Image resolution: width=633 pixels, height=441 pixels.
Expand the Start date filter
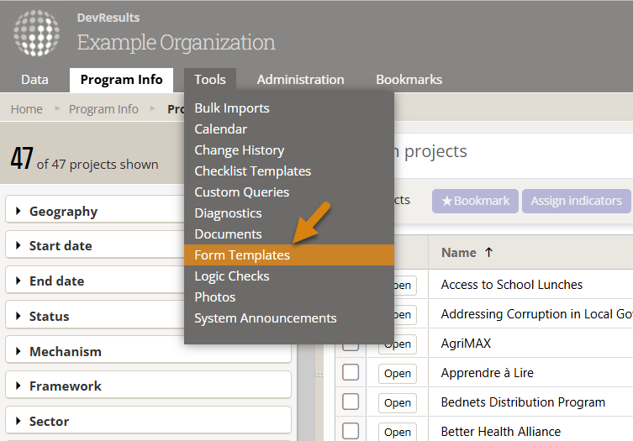61,246
